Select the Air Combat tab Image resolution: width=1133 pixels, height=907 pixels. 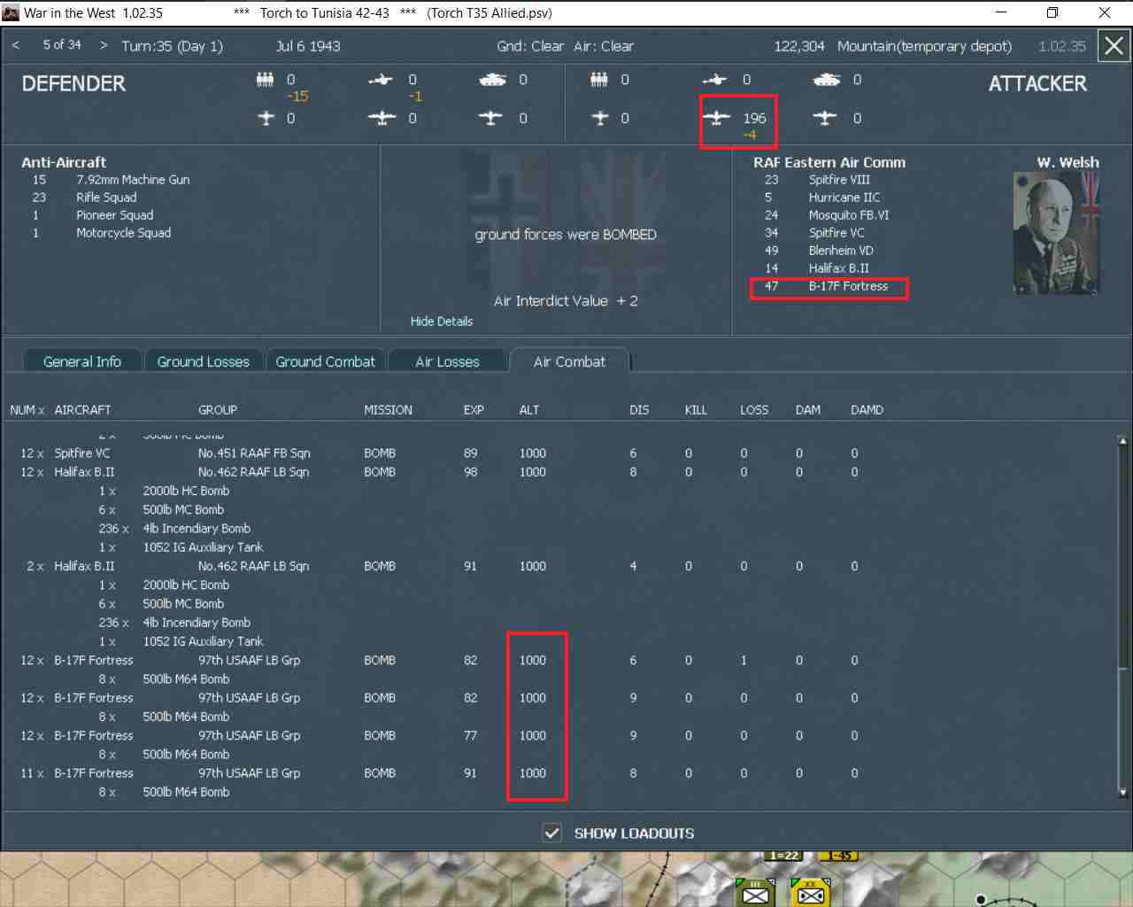tap(569, 361)
